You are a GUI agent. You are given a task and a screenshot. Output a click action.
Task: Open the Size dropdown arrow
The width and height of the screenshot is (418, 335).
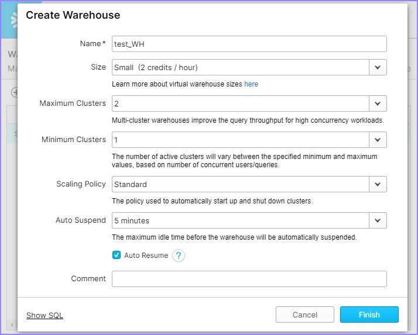point(378,67)
